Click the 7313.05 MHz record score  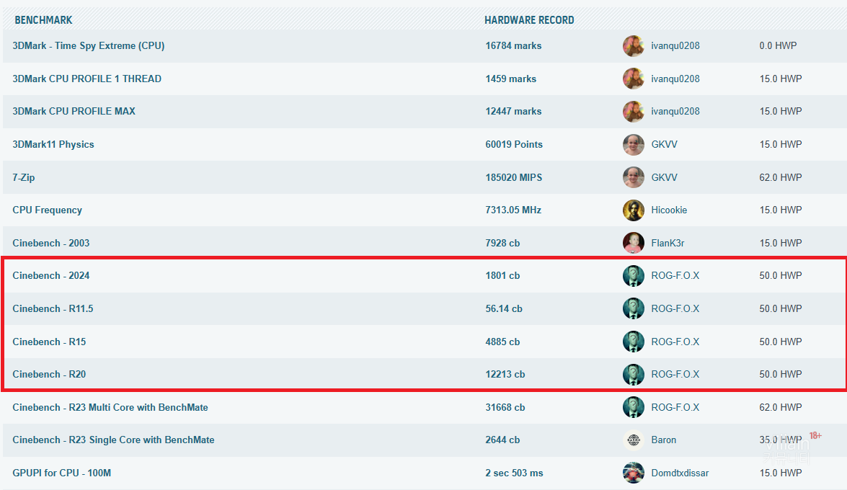tap(513, 210)
